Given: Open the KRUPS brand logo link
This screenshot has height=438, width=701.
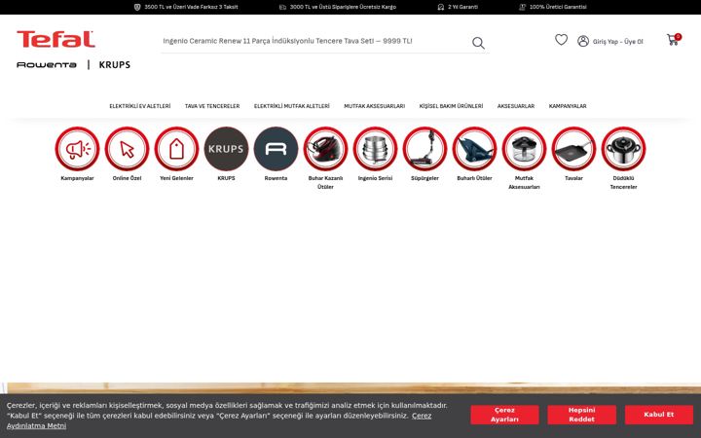Looking at the screenshot, I should [x=115, y=65].
